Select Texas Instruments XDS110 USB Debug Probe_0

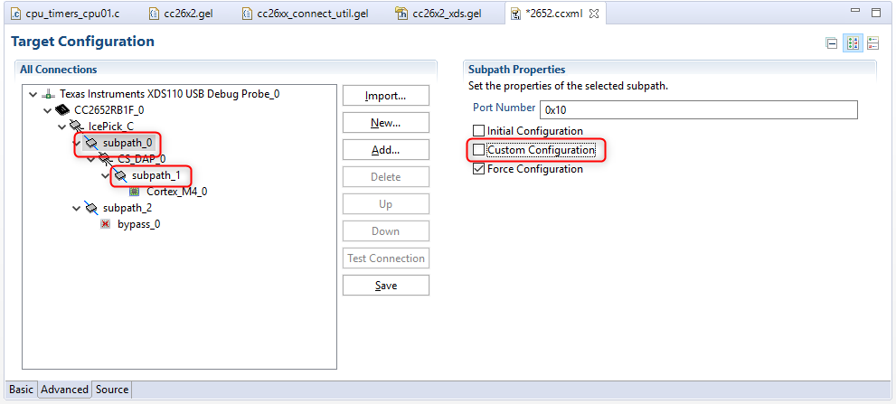170,94
